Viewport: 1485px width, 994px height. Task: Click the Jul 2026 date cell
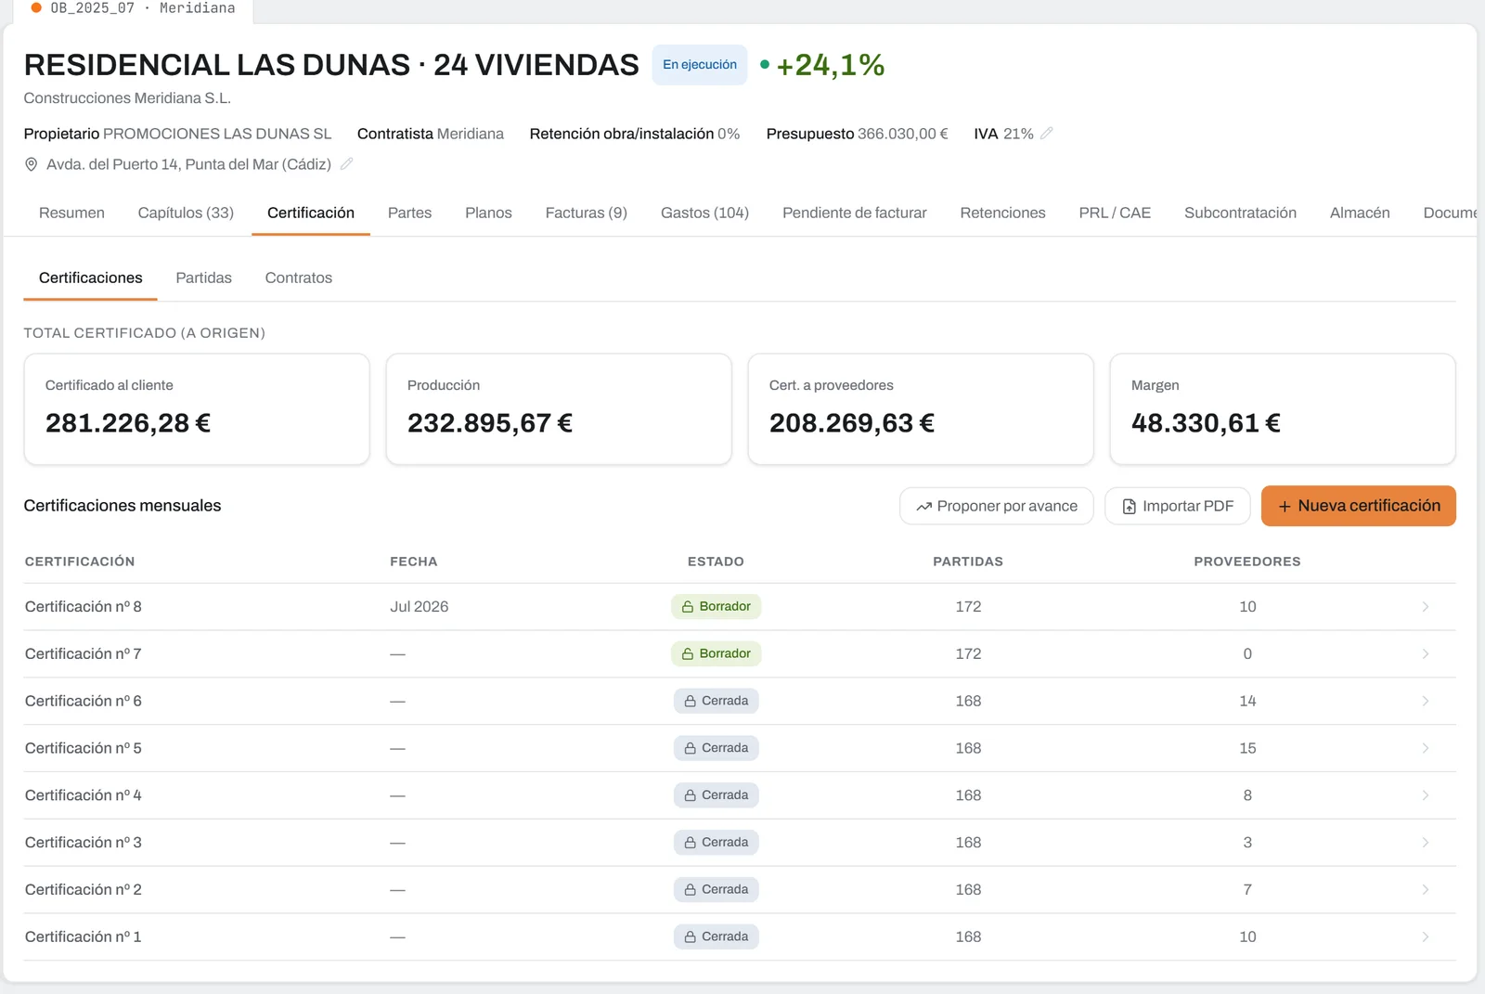pyautogui.click(x=419, y=607)
